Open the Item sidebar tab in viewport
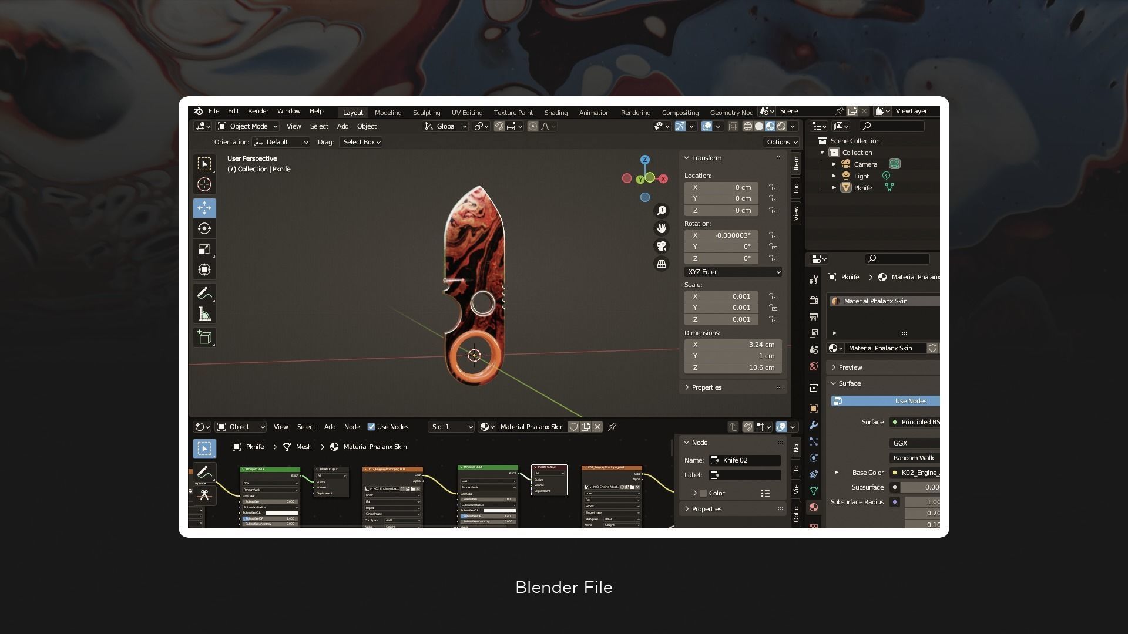The width and height of the screenshot is (1128, 634). click(796, 163)
